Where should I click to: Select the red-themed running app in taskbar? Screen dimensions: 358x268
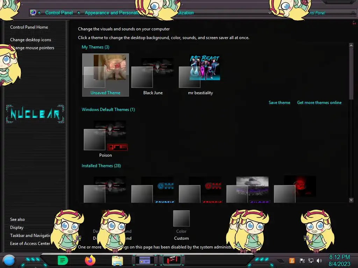coord(172,260)
